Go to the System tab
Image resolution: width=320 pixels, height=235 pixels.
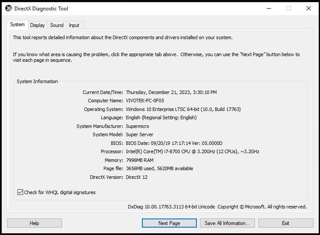point(17,24)
